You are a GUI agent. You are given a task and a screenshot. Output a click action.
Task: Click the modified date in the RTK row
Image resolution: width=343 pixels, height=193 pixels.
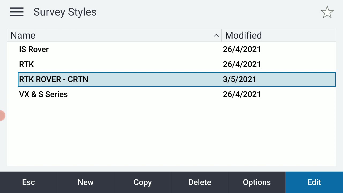click(242, 64)
